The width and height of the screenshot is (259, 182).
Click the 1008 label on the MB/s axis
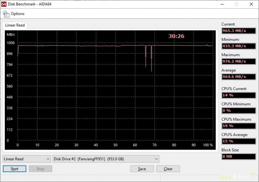pyautogui.click(x=11, y=43)
